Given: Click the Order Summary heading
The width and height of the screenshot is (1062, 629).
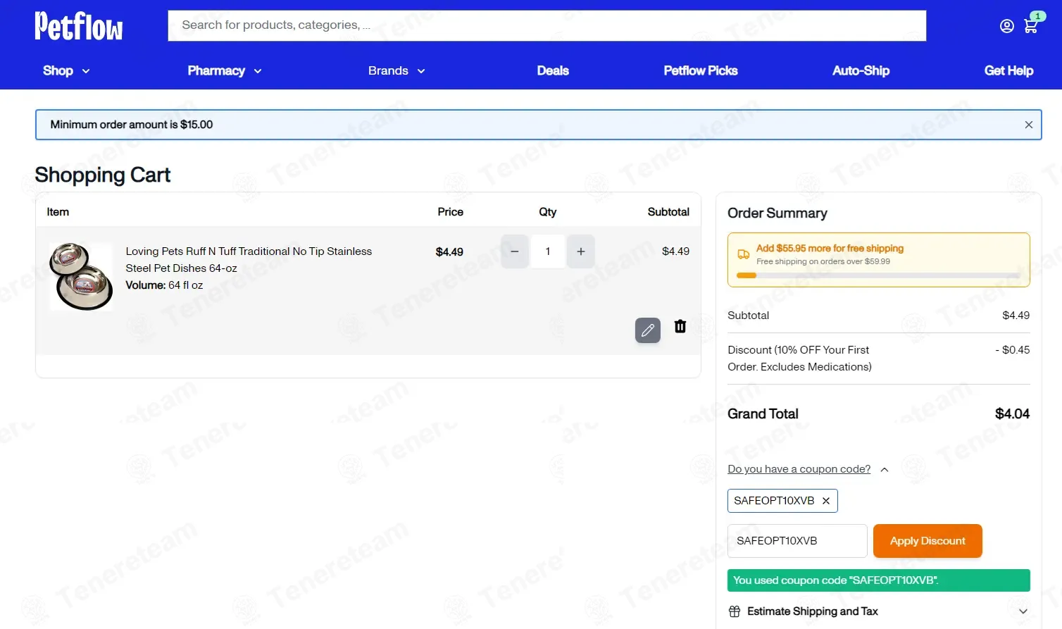Looking at the screenshot, I should [x=777, y=213].
